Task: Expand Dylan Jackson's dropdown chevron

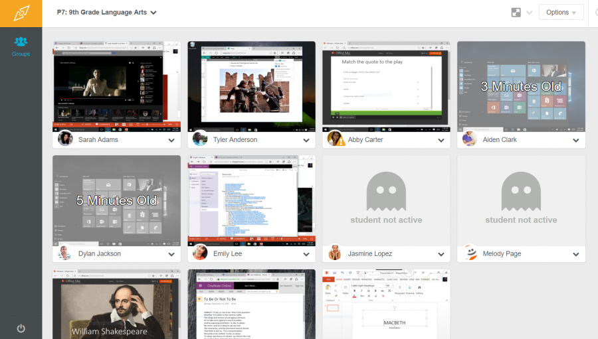Action: click(x=171, y=254)
